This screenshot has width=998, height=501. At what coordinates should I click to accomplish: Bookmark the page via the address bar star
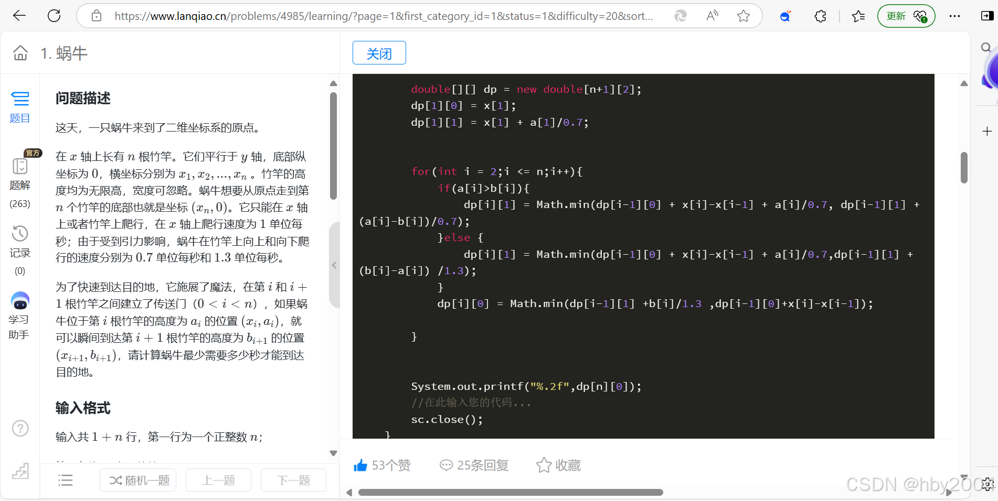click(743, 16)
